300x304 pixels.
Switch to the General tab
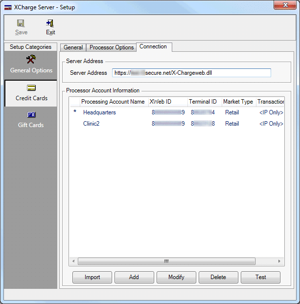click(x=73, y=47)
